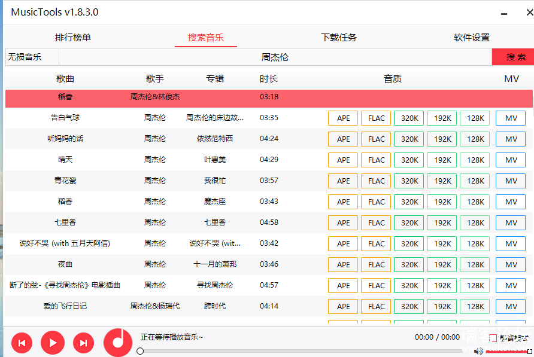Open the MV for 青花瓷
The height and width of the screenshot is (357, 534).
(511, 181)
